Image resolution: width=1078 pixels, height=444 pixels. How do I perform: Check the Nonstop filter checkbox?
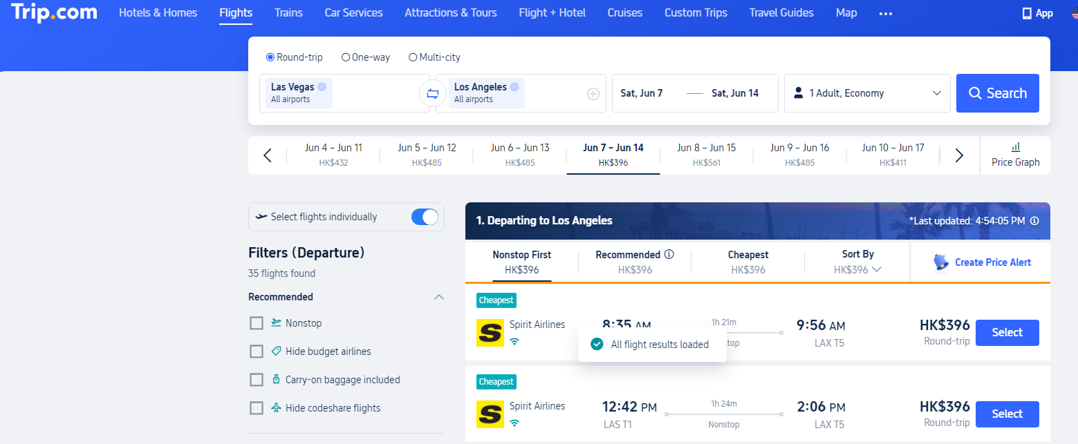257,323
